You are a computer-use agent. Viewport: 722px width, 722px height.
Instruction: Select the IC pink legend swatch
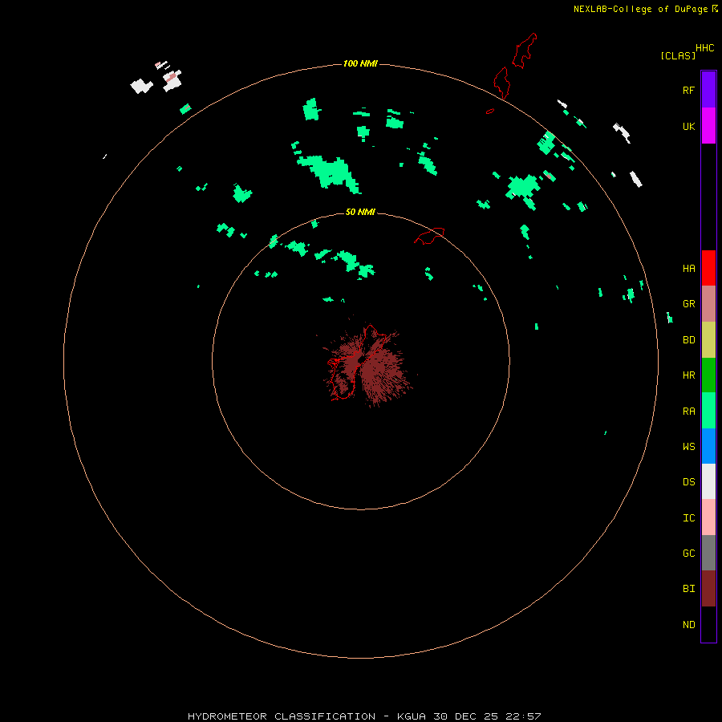click(x=708, y=517)
